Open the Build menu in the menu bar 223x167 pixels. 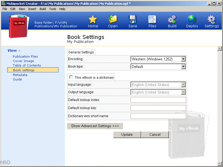coord(43,9)
